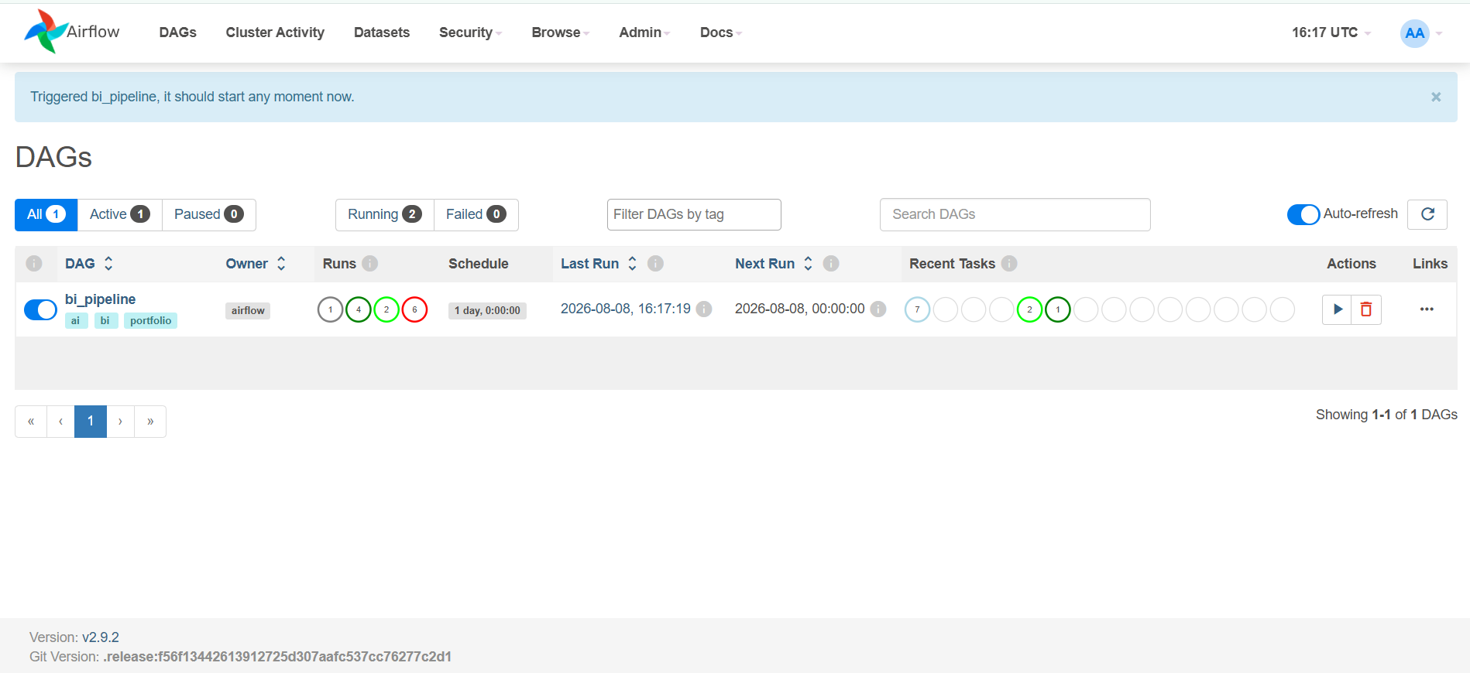Open the Security dropdown menu
Image resolution: width=1470 pixels, height=673 pixels.
pyautogui.click(x=470, y=32)
